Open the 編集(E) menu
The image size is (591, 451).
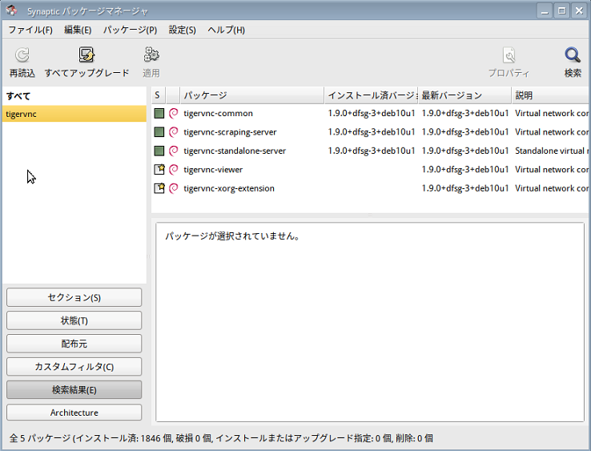78,30
